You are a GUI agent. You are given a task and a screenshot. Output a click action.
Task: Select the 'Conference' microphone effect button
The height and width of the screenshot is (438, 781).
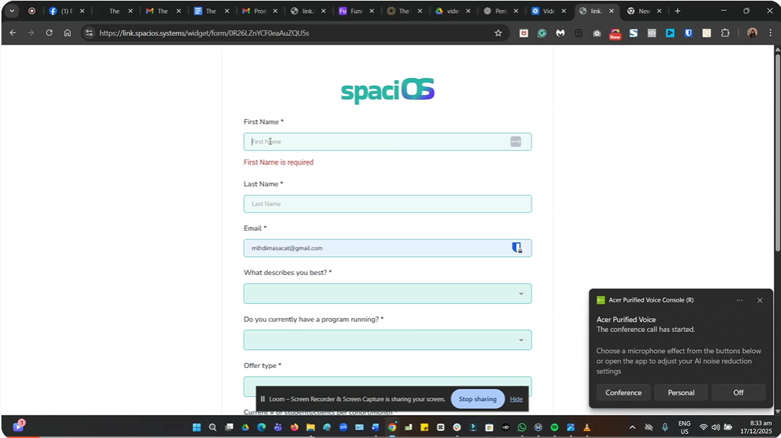623,393
